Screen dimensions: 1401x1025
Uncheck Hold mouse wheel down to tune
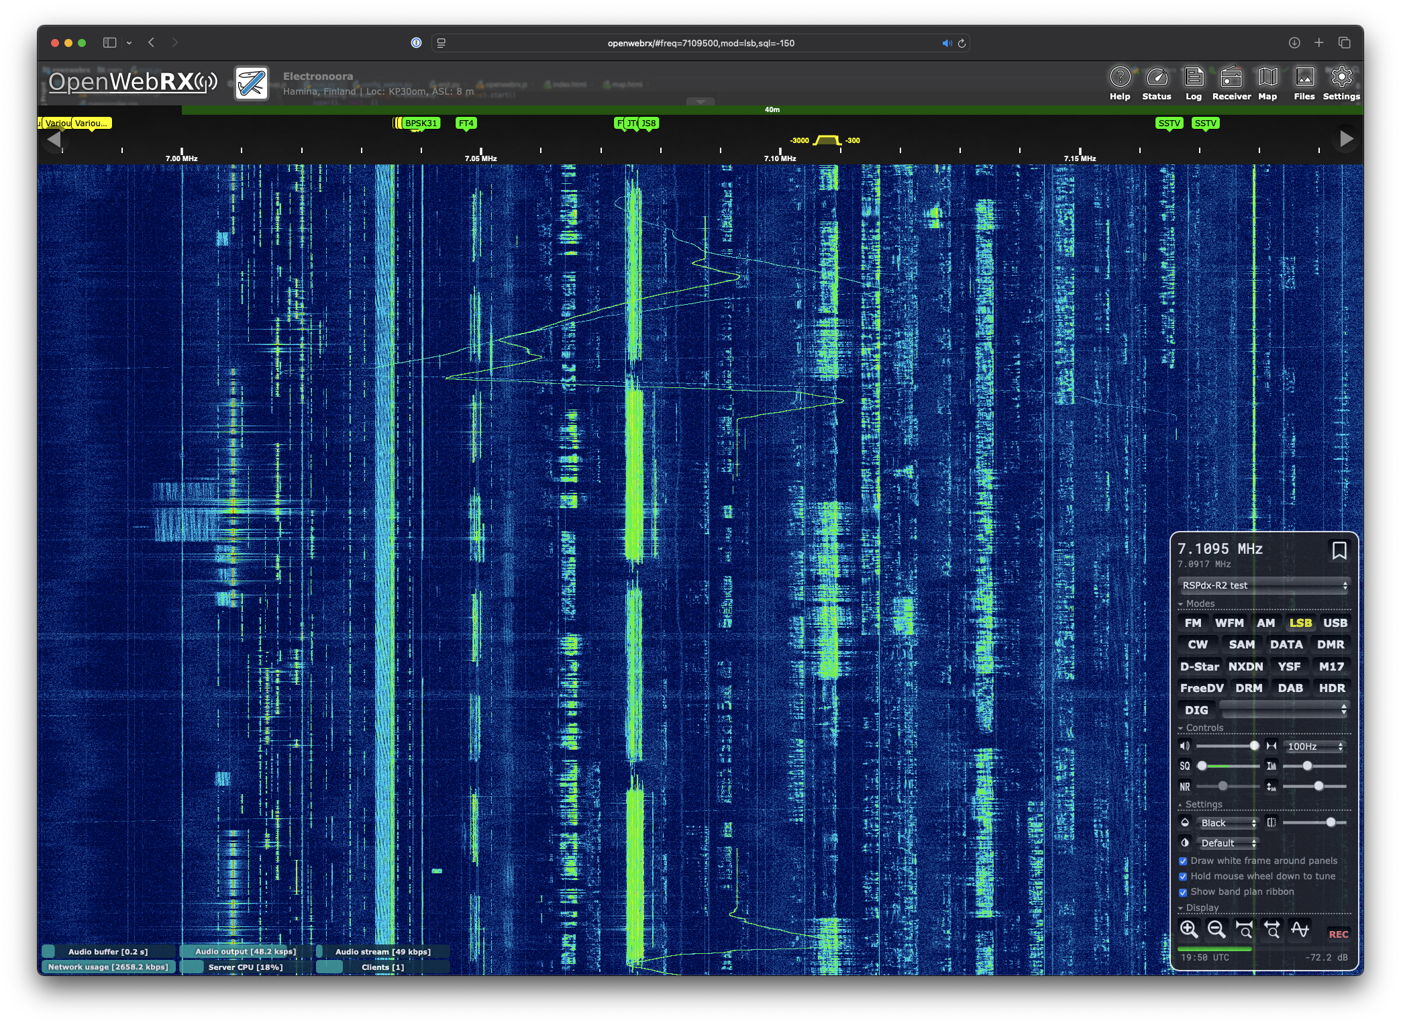click(1183, 877)
